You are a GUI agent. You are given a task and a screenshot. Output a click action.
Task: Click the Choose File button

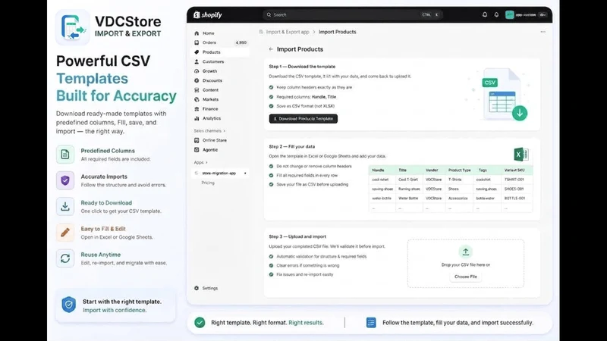(466, 277)
